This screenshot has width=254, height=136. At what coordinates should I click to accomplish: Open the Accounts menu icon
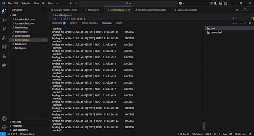pyautogui.click(x=4, y=118)
